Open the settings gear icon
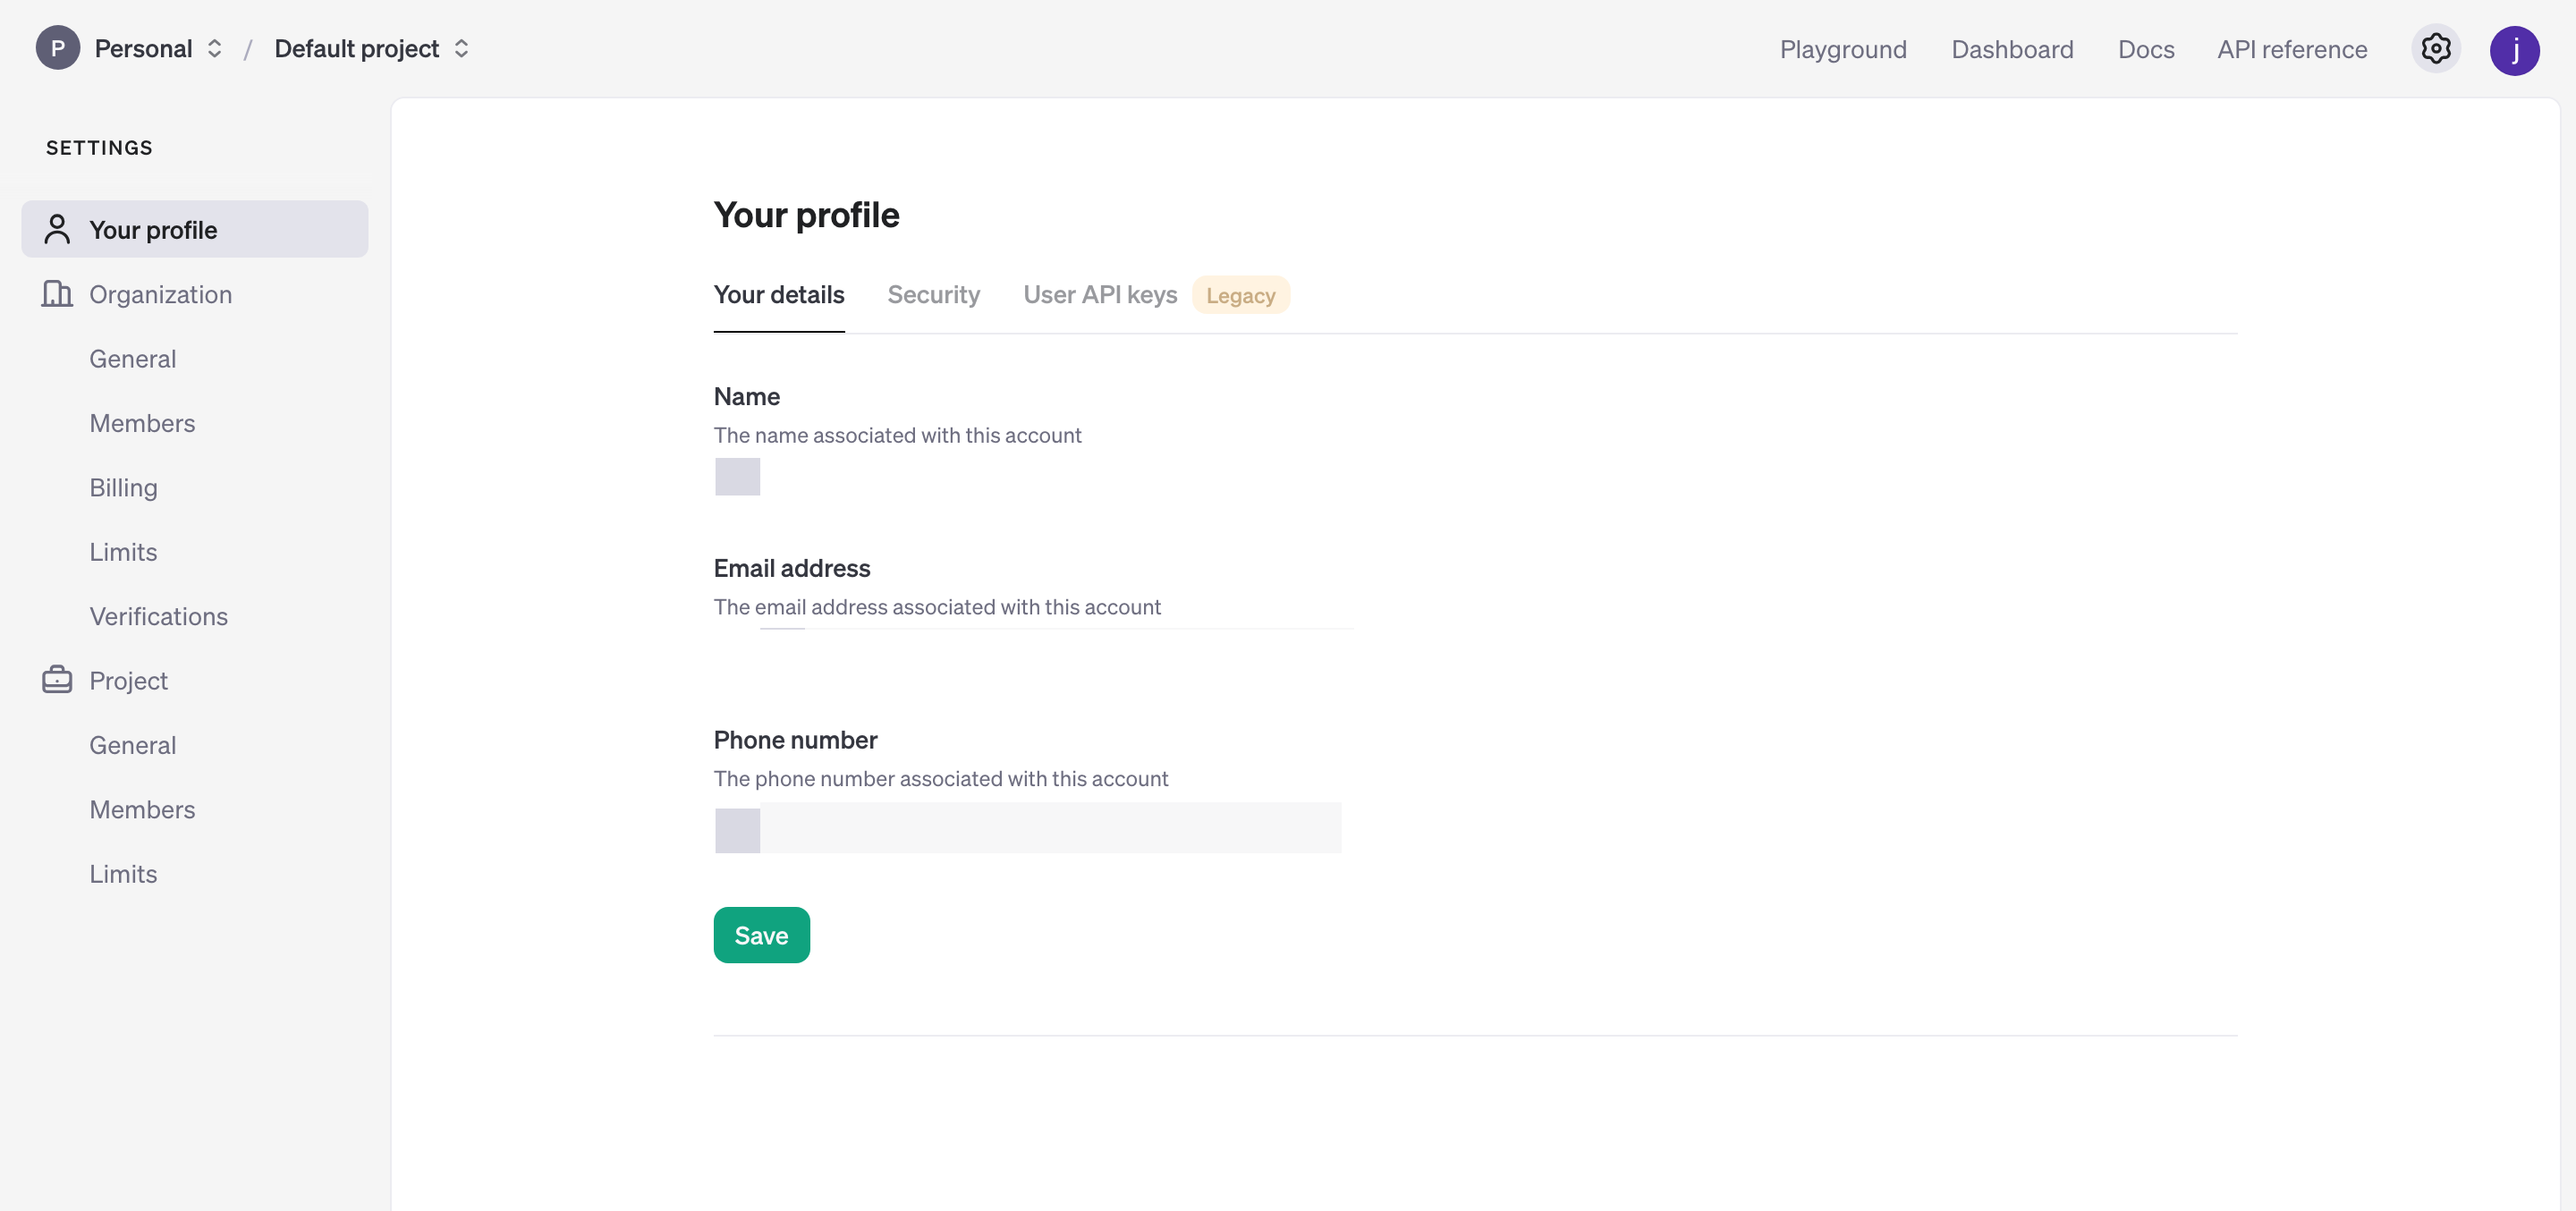 (x=2435, y=49)
